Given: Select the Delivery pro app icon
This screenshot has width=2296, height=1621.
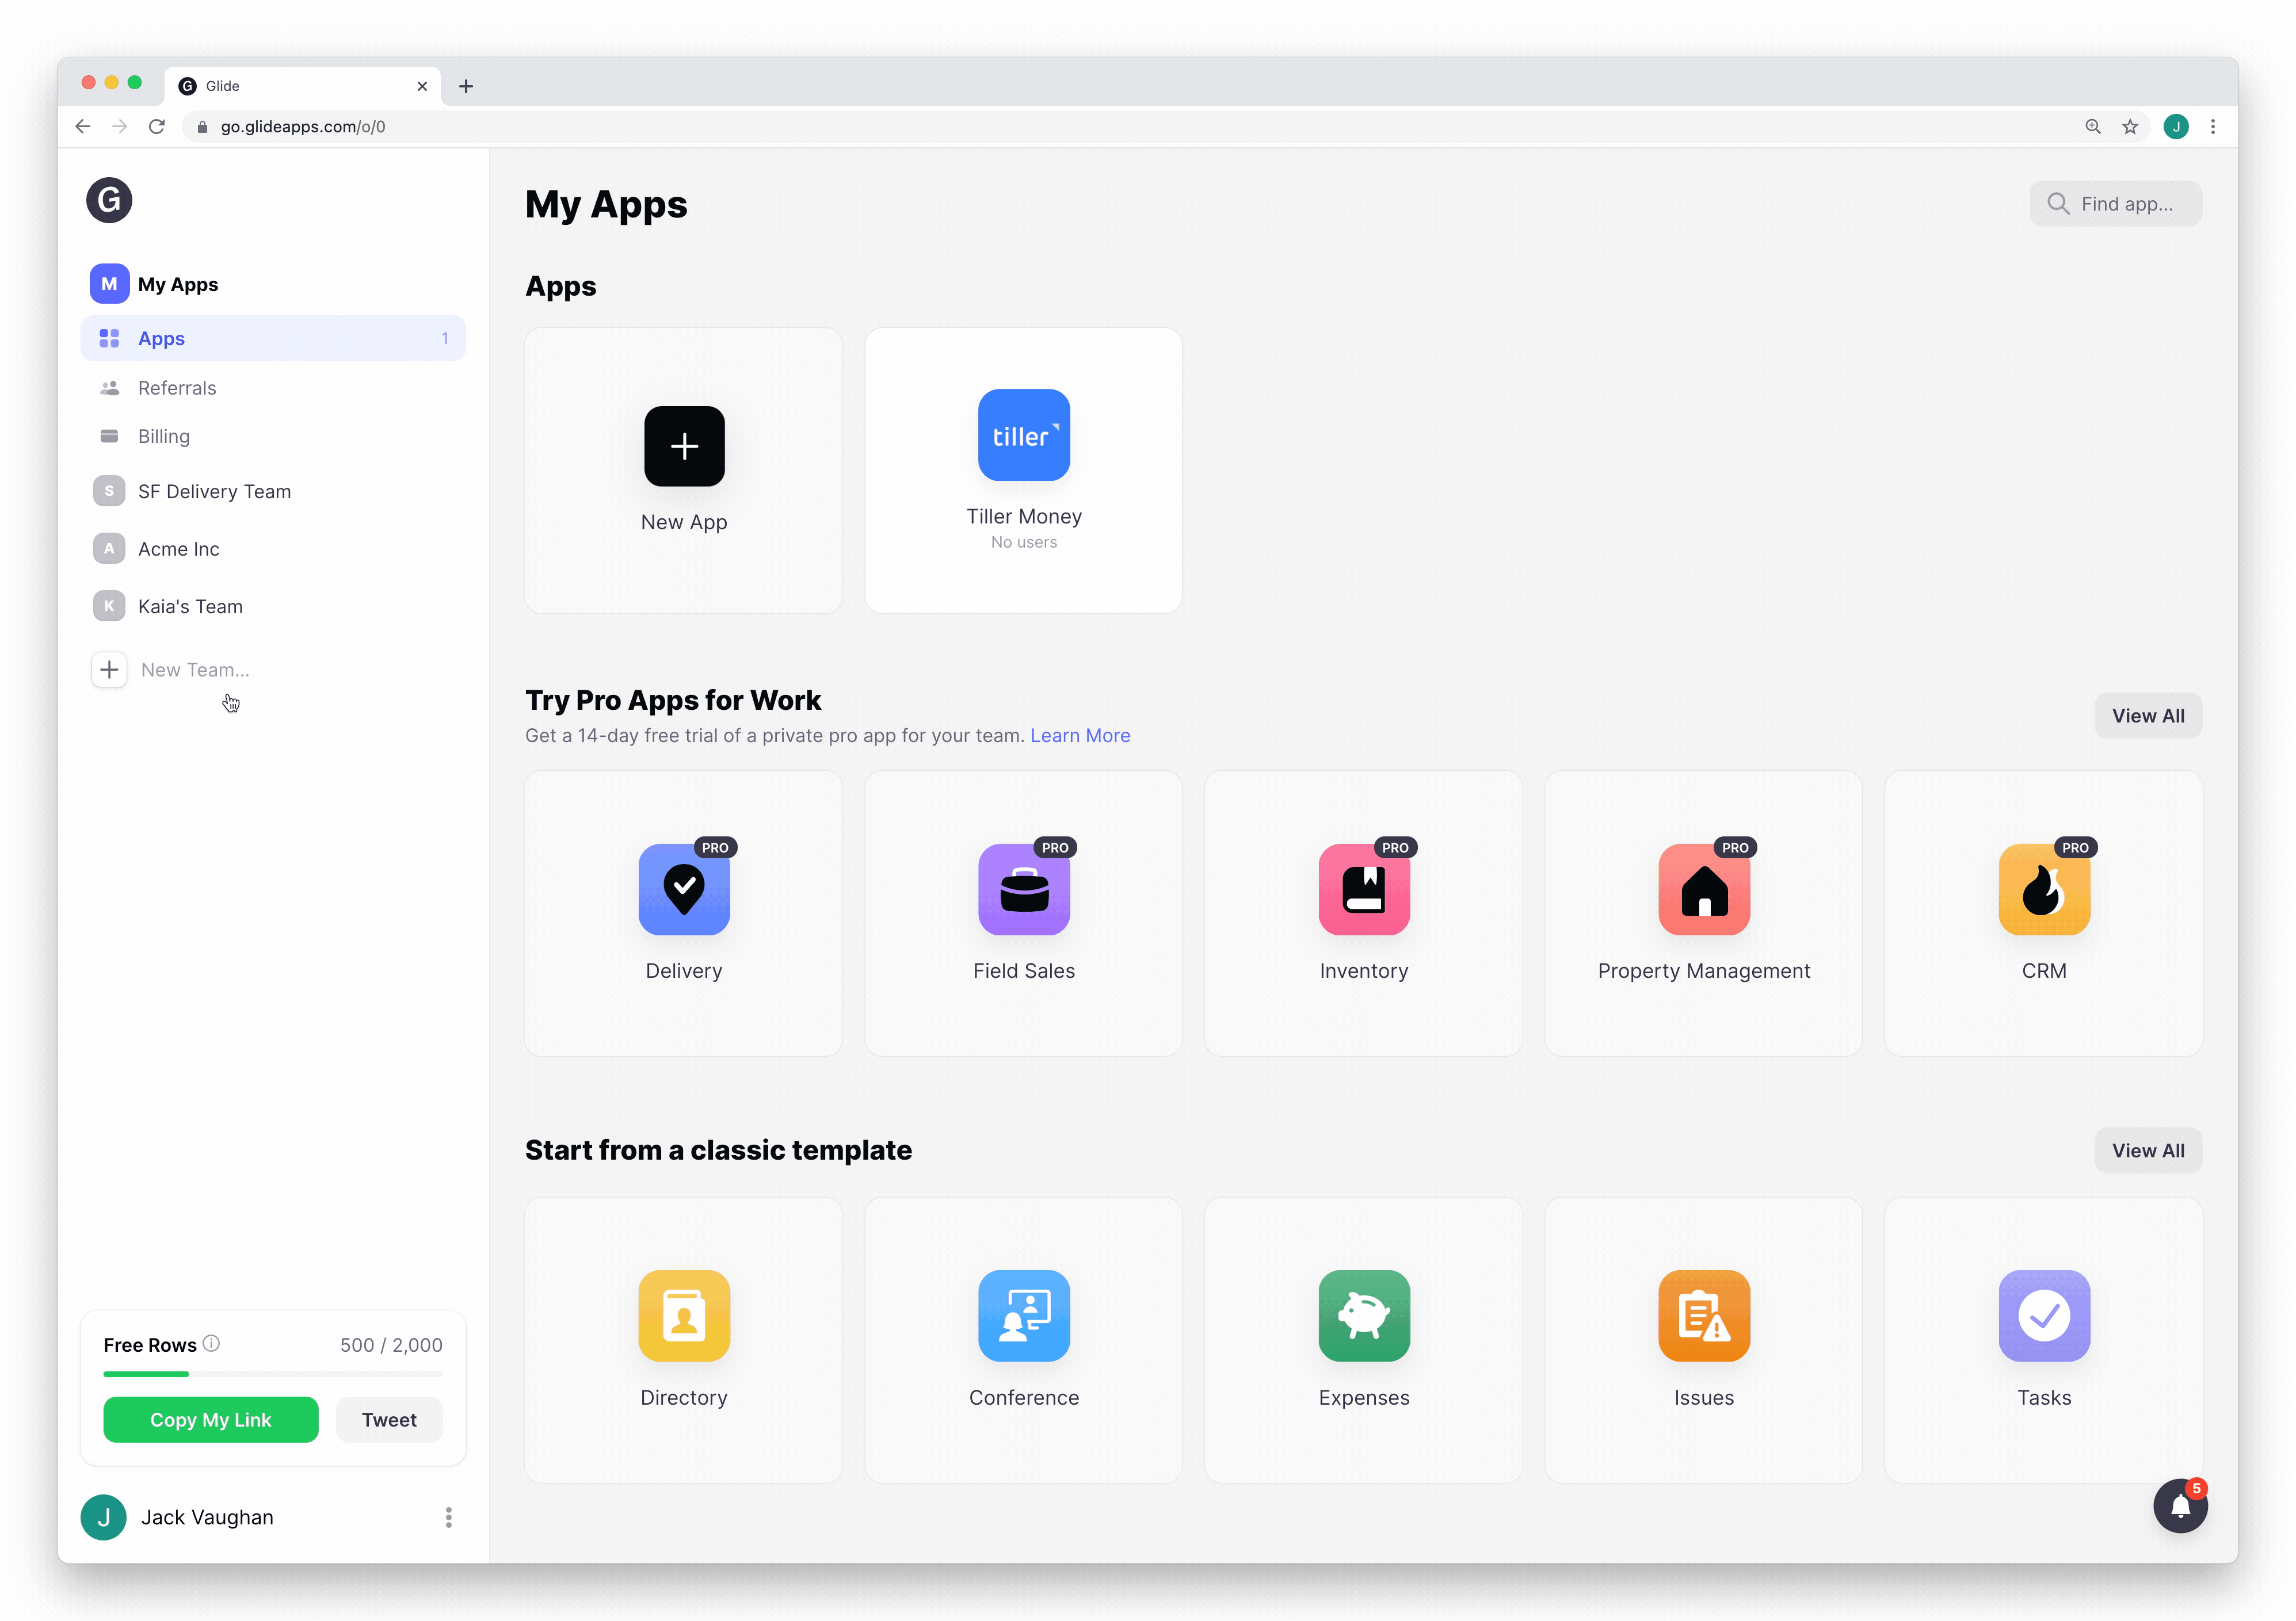Looking at the screenshot, I should coord(684,889).
